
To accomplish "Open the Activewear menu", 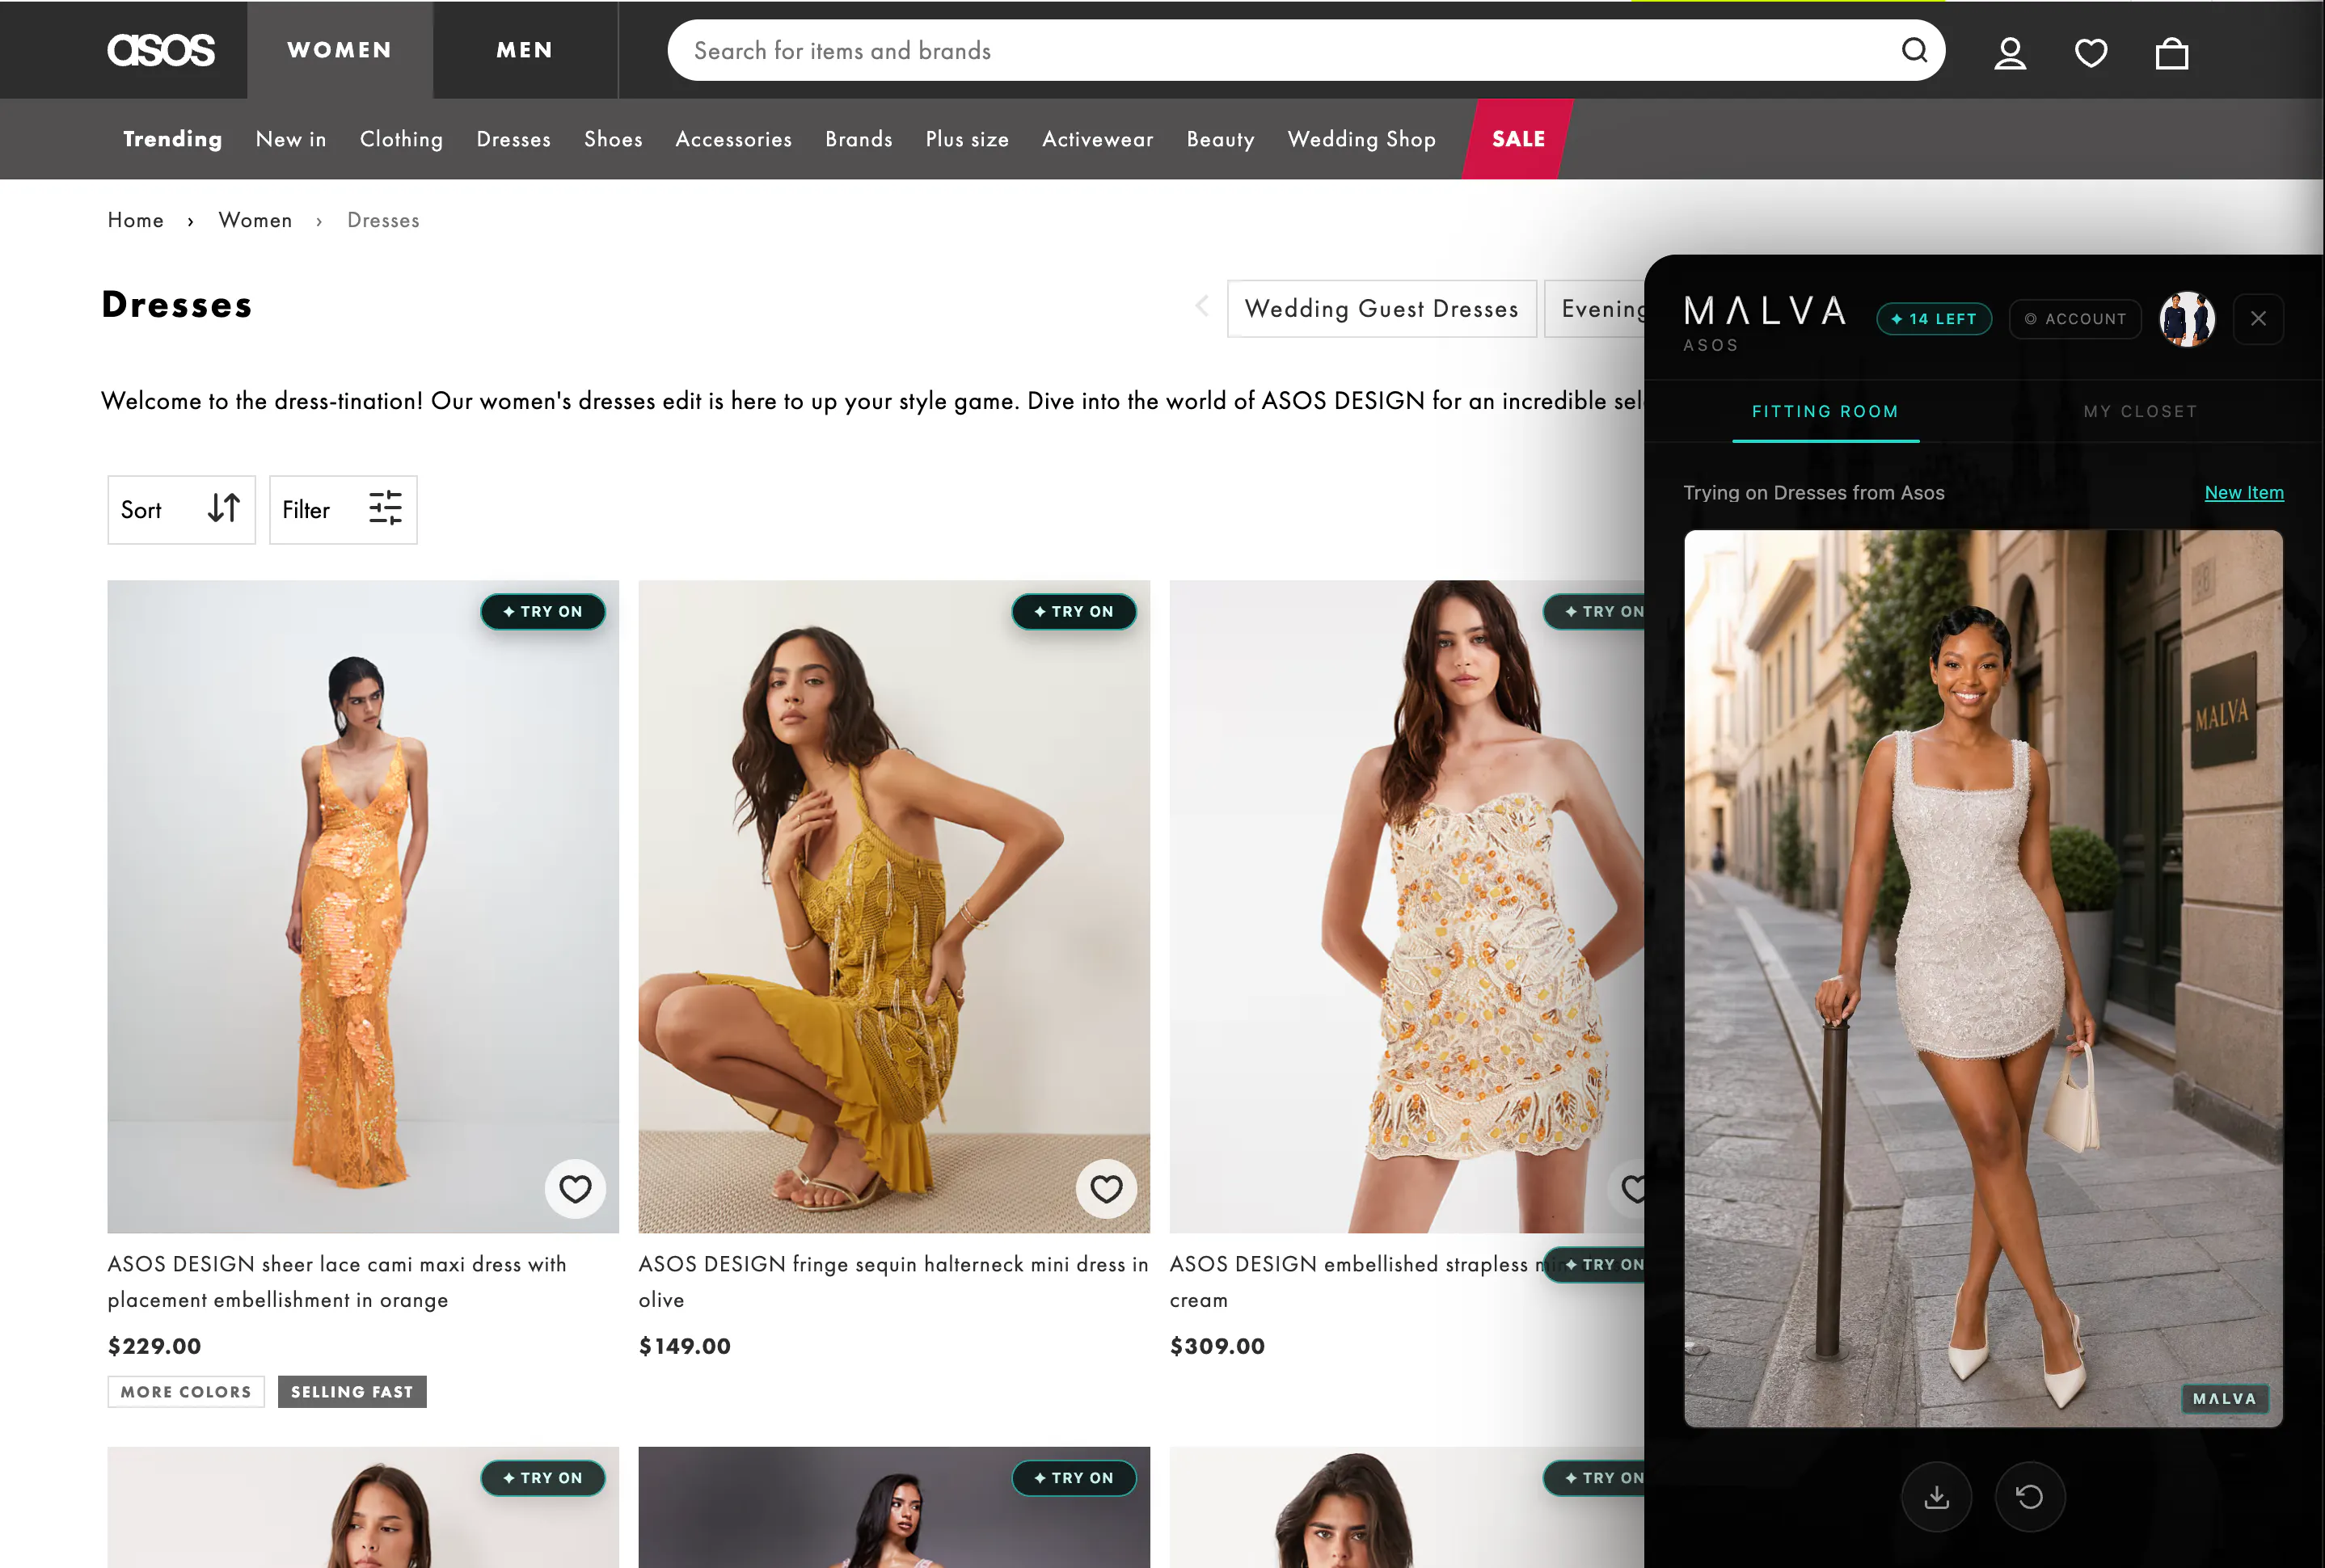I will 1098,139.
